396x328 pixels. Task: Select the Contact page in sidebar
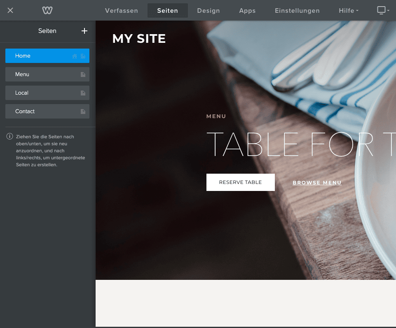(47, 111)
